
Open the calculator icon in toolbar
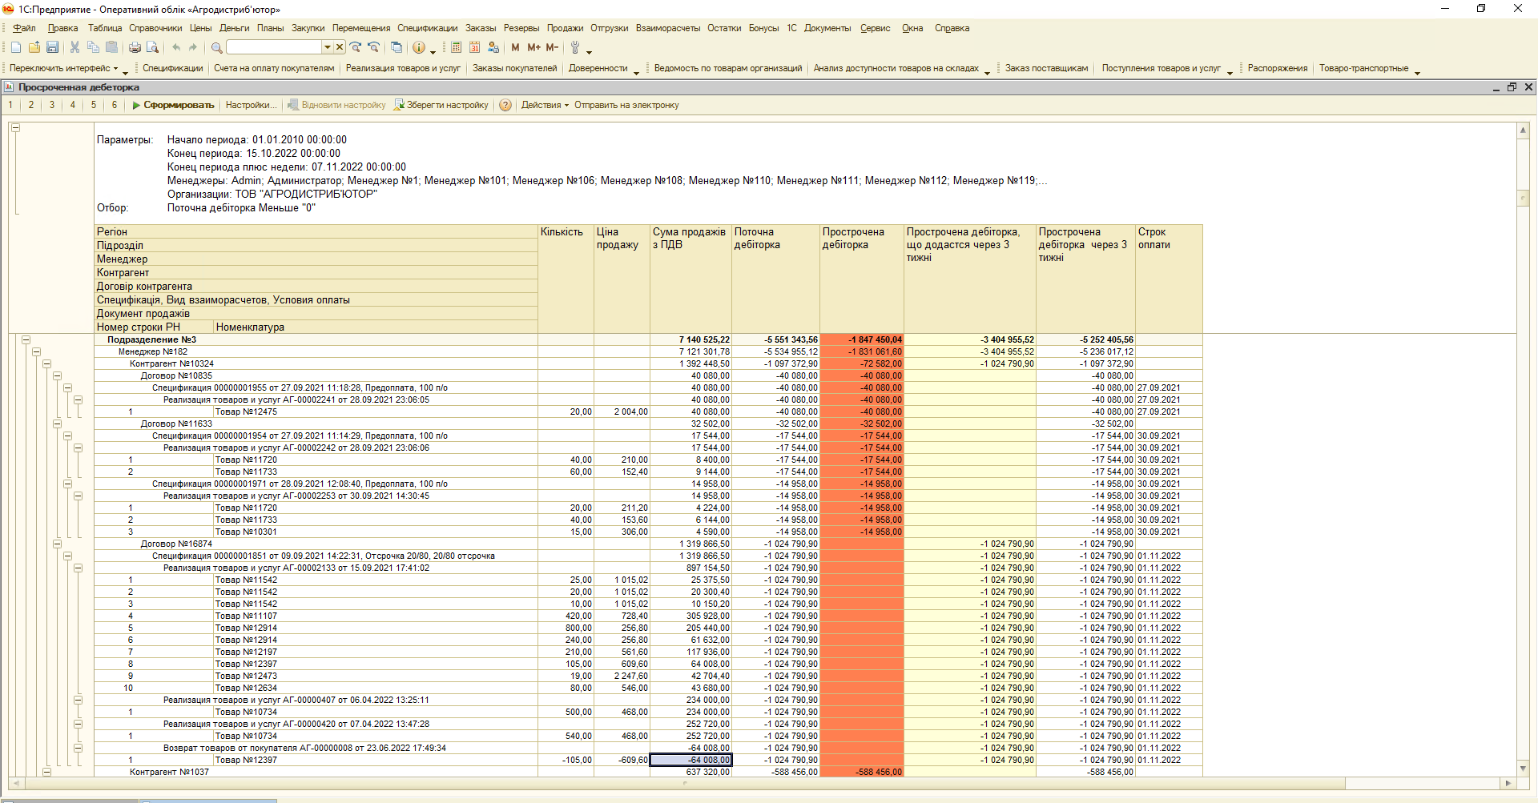[456, 48]
